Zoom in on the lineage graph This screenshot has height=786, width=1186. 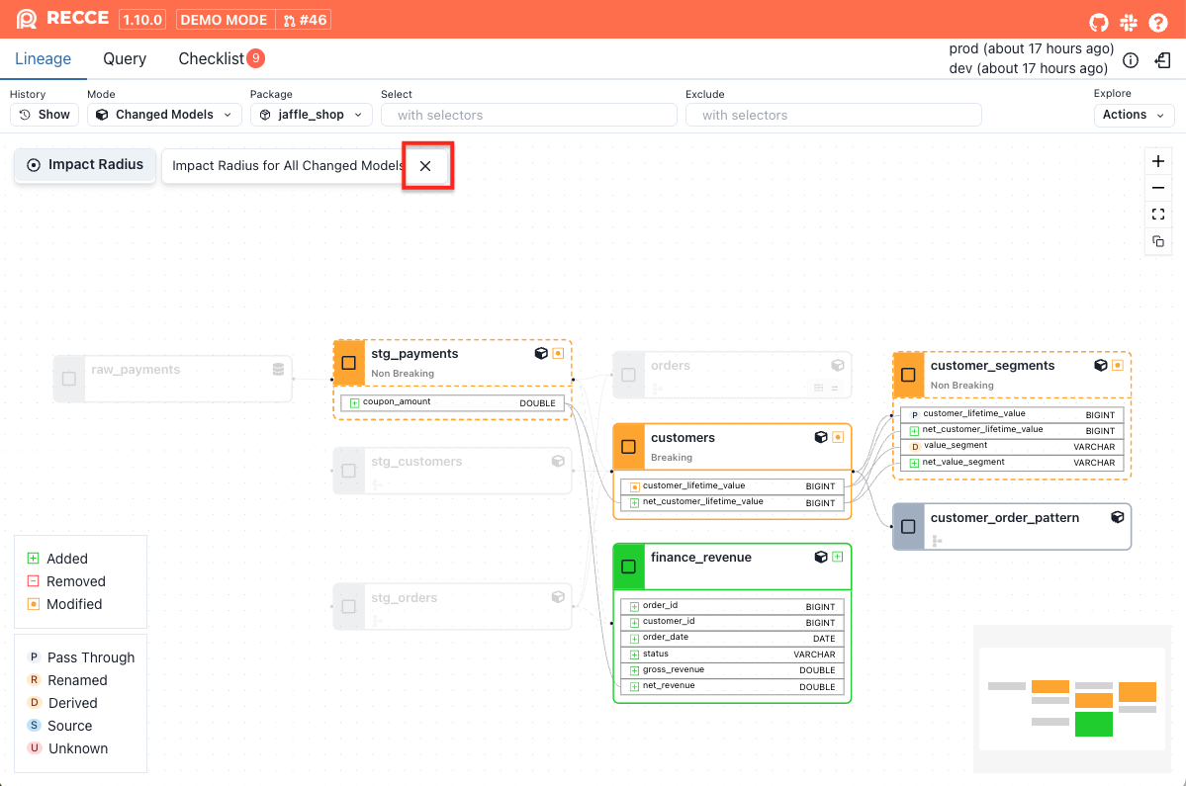click(1158, 161)
